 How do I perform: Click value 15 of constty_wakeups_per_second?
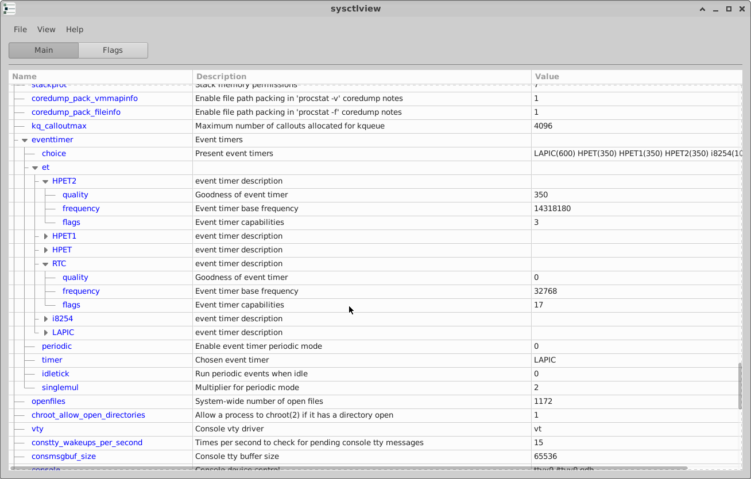click(x=539, y=443)
